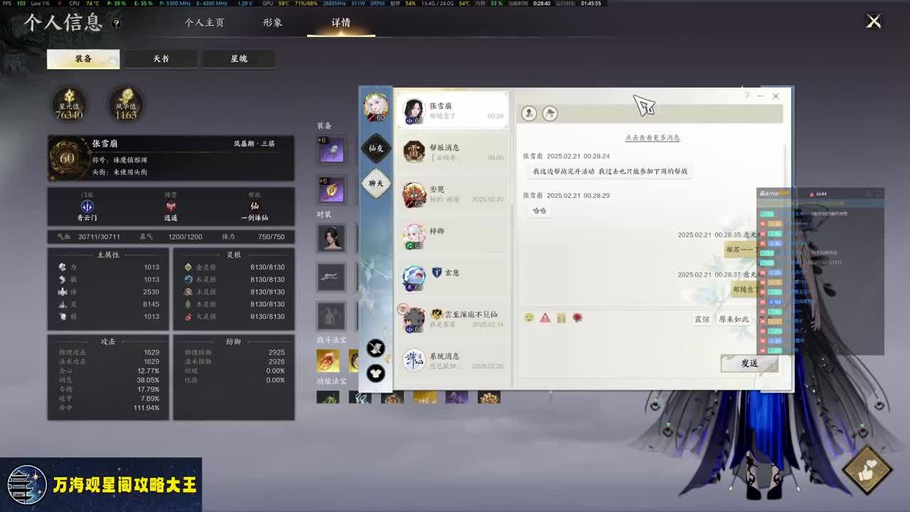The width and height of the screenshot is (910, 512).
Task: Select the 聊天 chat diamond icon
Action: [376, 183]
